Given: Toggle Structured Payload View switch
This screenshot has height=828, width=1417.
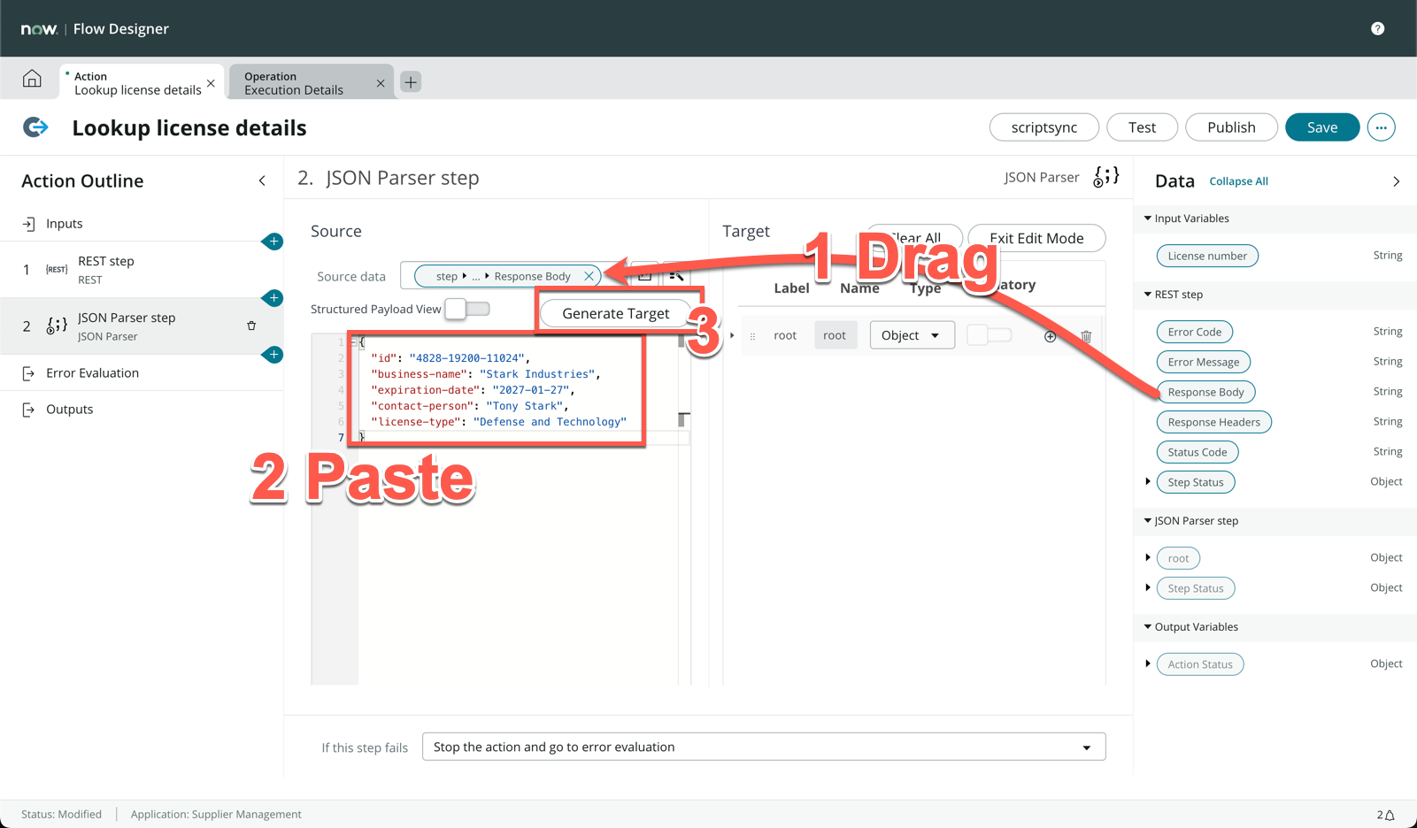Looking at the screenshot, I should click(x=467, y=309).
